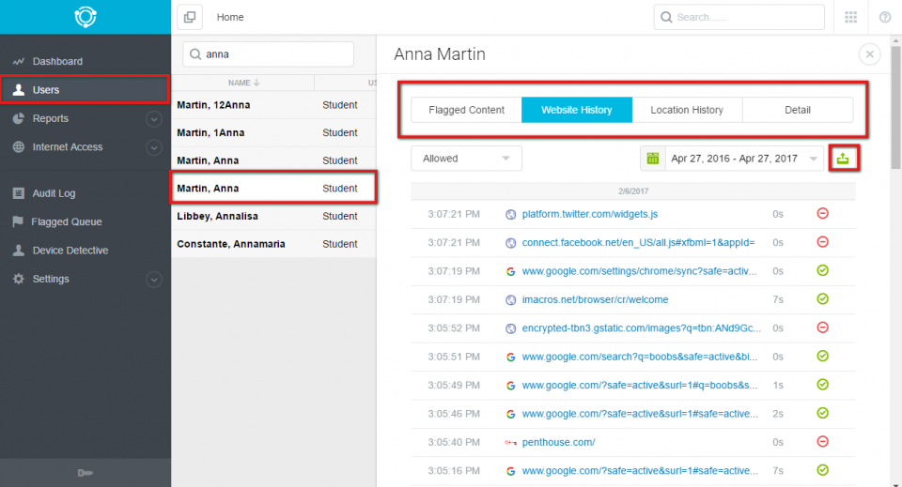Click the allowed checkmark on imacros.net row
Viewport: 902px width, 487px height.
(x=823, y=298)
